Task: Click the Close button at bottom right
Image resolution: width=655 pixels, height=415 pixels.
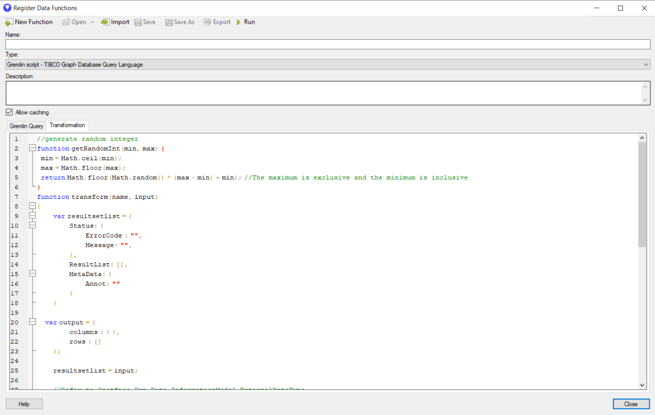Action: (631, 404)
